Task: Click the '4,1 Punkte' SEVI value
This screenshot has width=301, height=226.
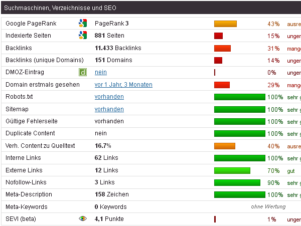Action: (x=109, y=219)
